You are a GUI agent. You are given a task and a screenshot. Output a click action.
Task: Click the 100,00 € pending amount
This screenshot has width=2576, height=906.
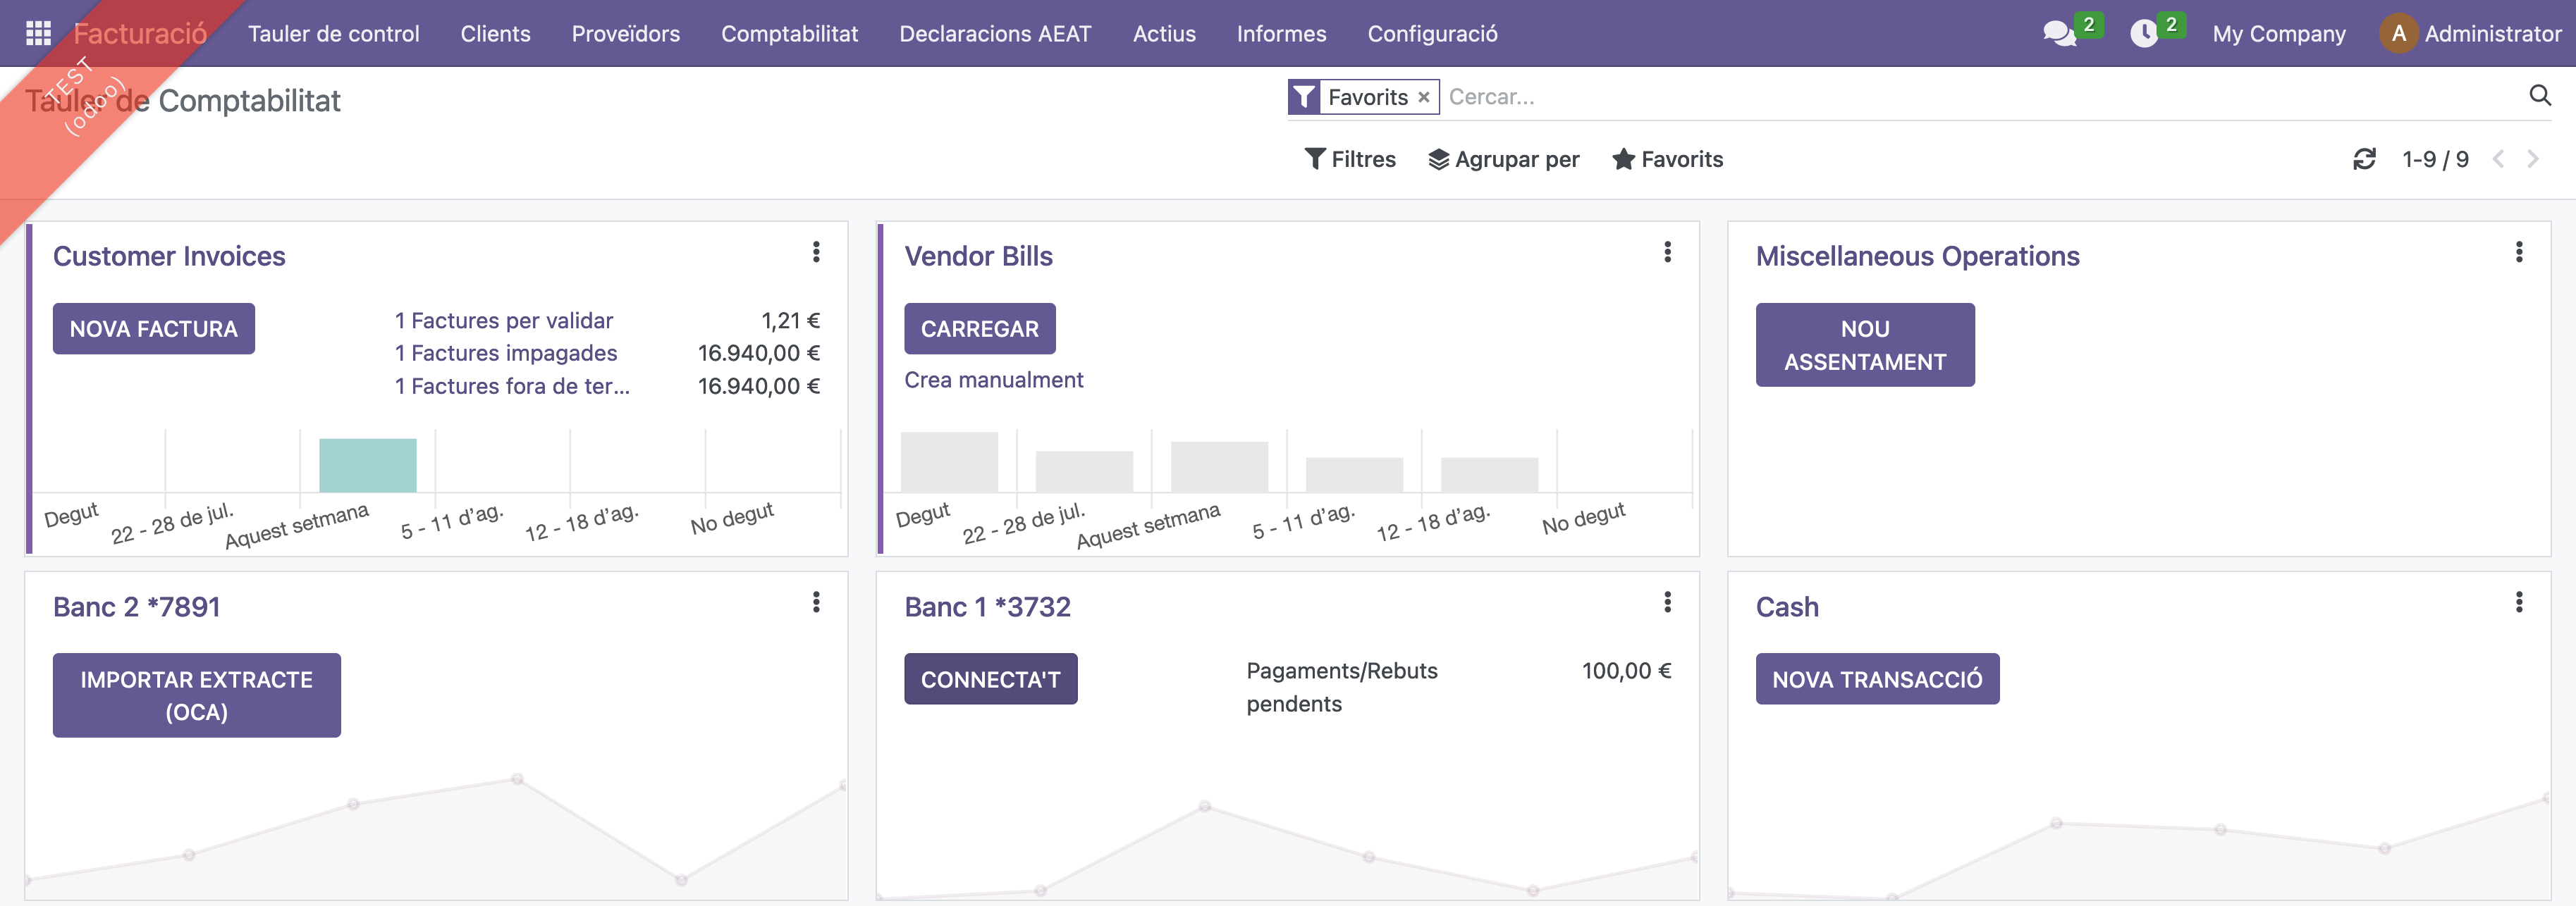tap(1626, 670)
